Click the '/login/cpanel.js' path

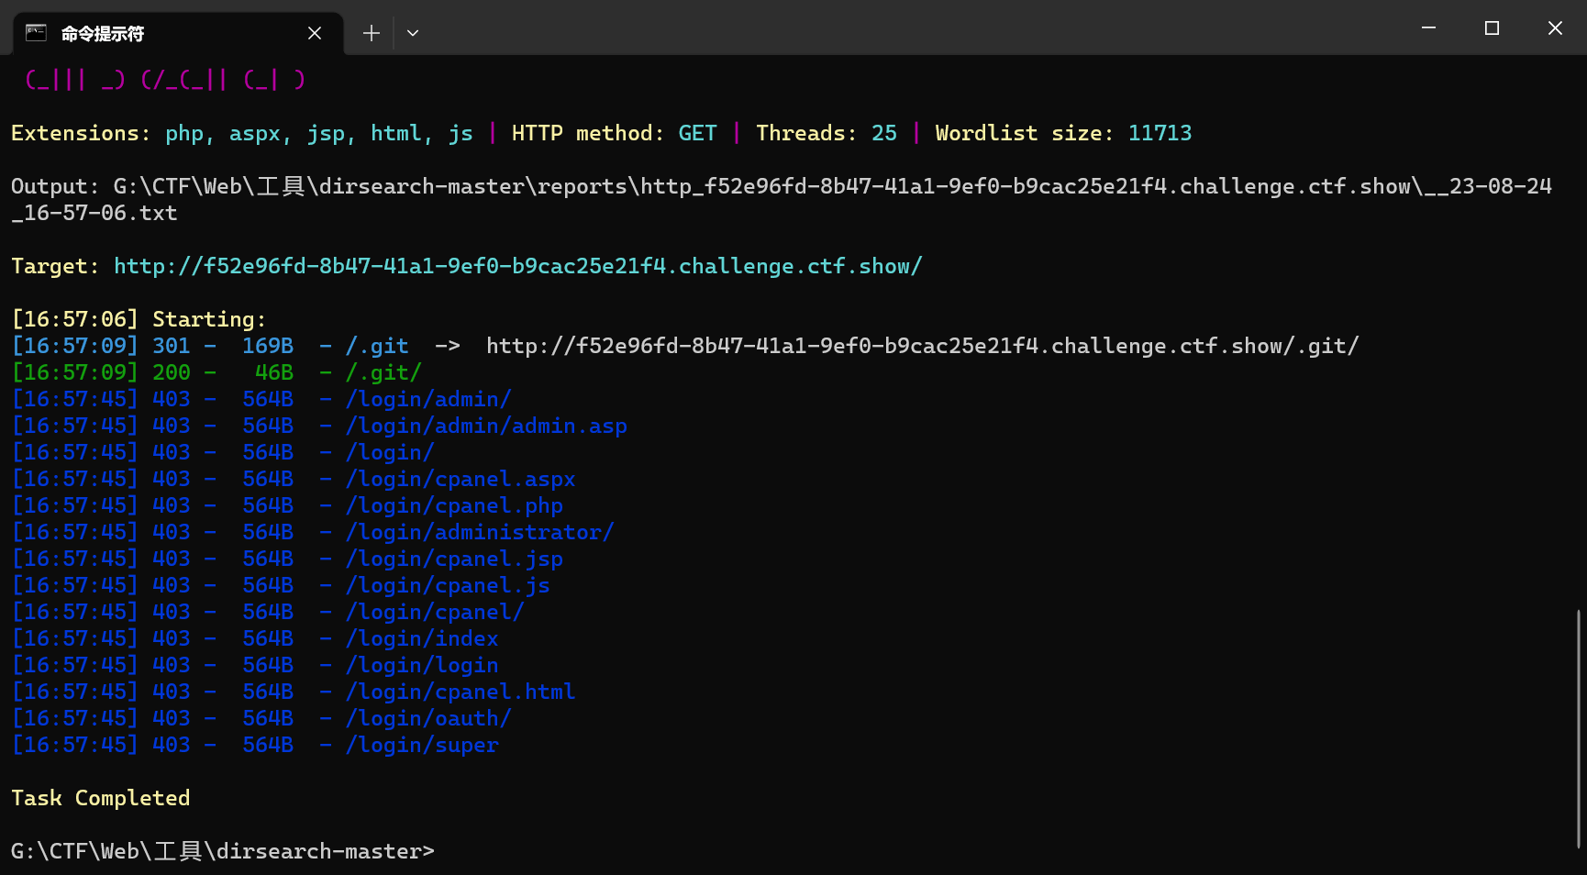(448, 585)
